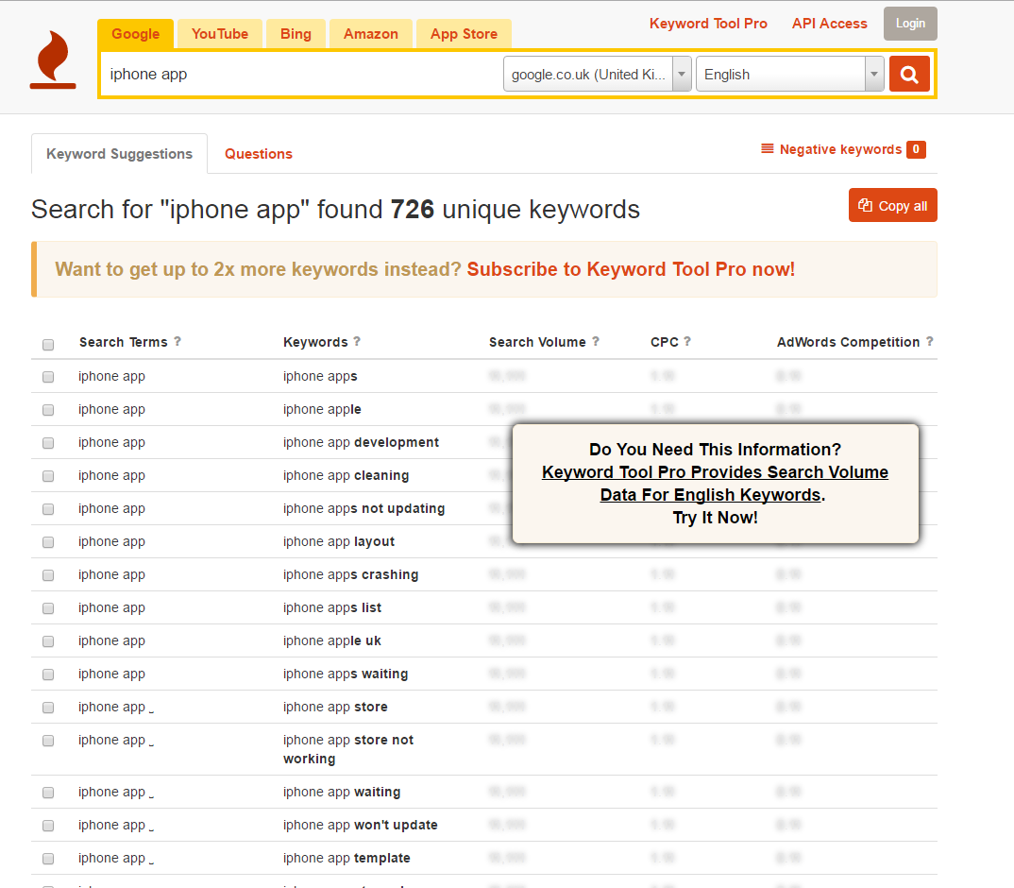Click the keyword 'iphone app layout'
1014x888 pixels.
338,541
